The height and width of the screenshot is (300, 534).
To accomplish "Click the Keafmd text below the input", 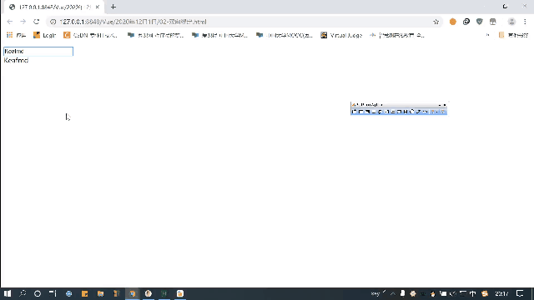I will pyautogui.click(x=16, y=61).
